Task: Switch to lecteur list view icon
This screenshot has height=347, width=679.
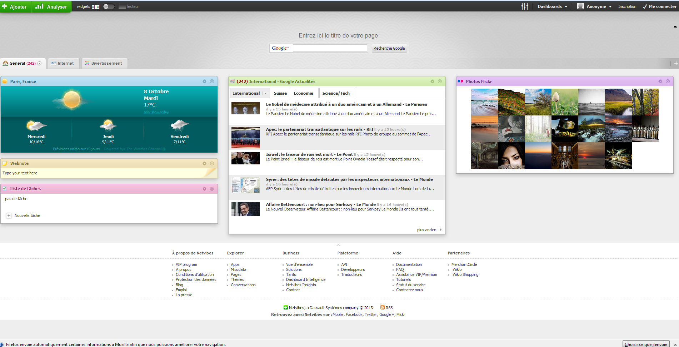Action: coord(122,6)
